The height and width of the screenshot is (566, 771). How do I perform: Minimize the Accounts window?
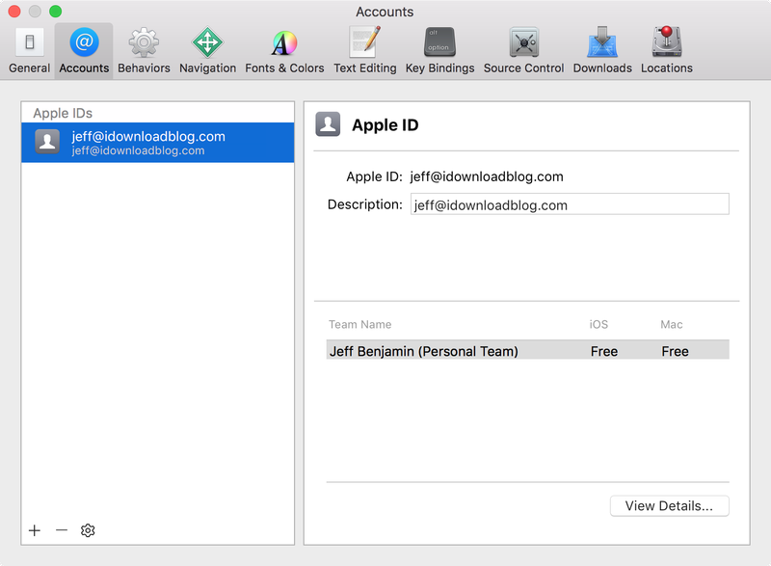(x=35, y=11)
